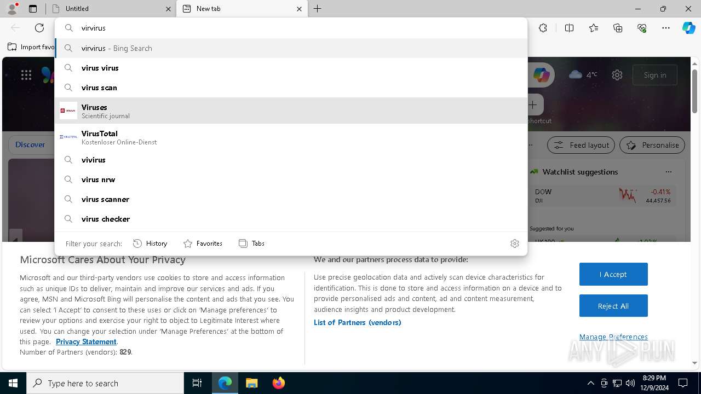
Task: Open the Extensions puzzle icon
Action: click(x=543, y=28)
